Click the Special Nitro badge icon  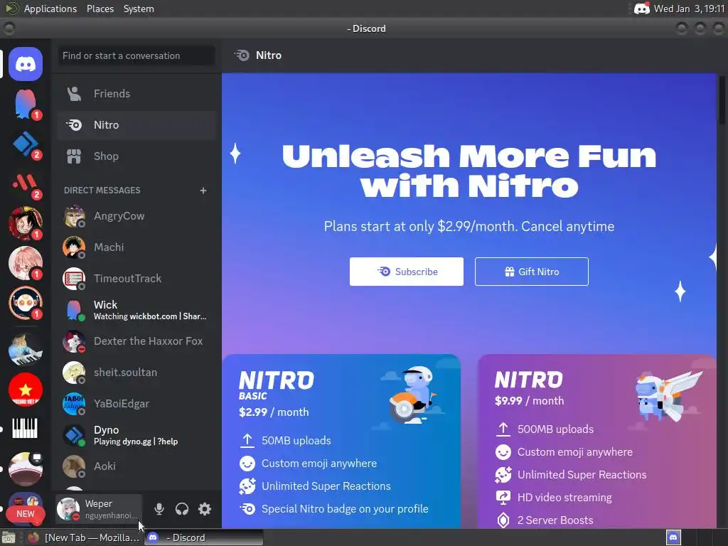[247, 509]
